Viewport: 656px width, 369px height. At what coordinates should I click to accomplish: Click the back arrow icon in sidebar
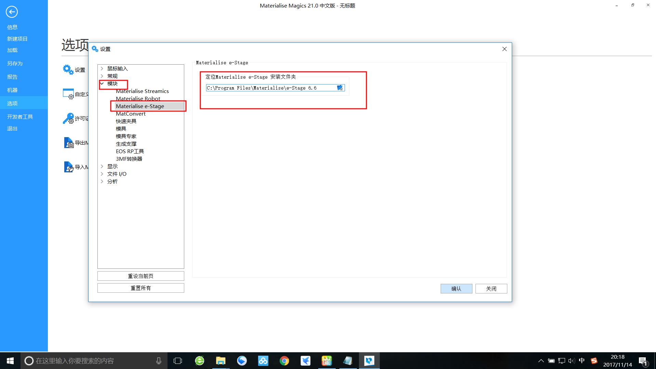[12, 12]
